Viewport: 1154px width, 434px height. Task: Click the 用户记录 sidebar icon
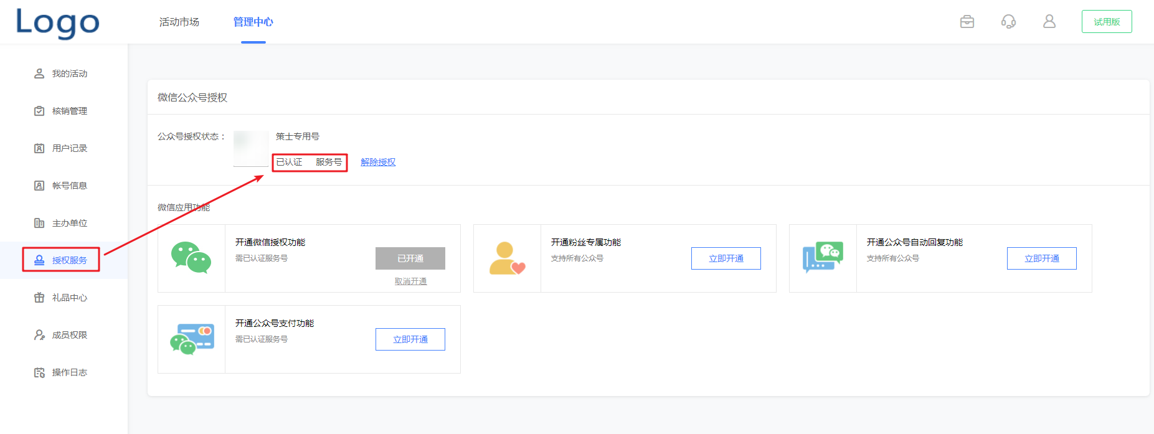tap(39, 148)
